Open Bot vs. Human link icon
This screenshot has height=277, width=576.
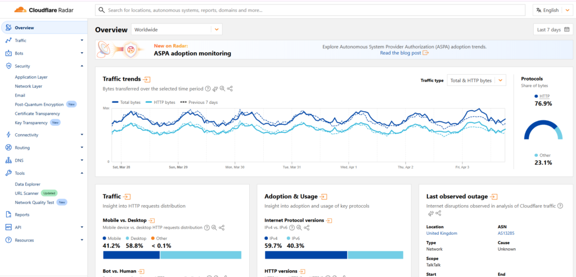pyautogui.click(x=141, y=271)
